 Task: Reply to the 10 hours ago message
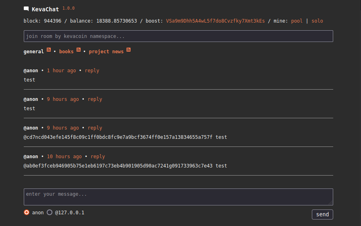click(98, 157)
